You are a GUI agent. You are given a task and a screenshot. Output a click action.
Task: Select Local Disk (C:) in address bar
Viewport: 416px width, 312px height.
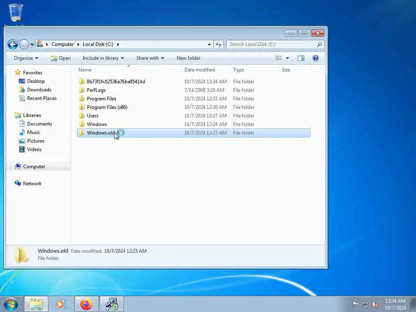tap(98, 44)
